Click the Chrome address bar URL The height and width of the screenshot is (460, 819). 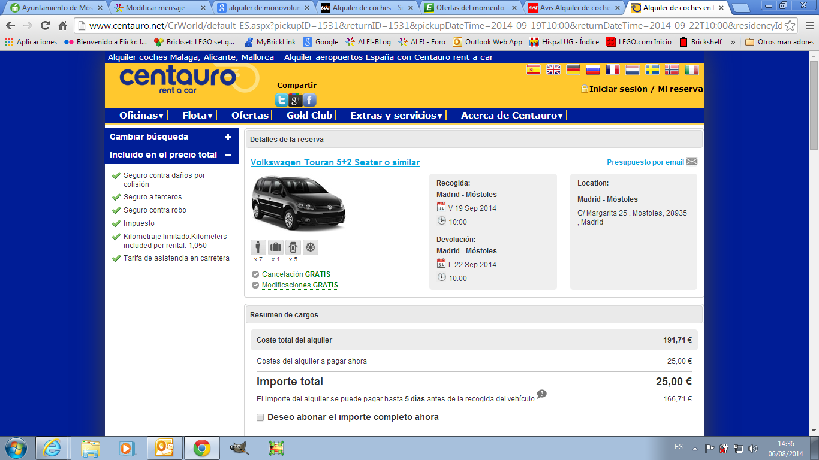(x=436, y=26)
